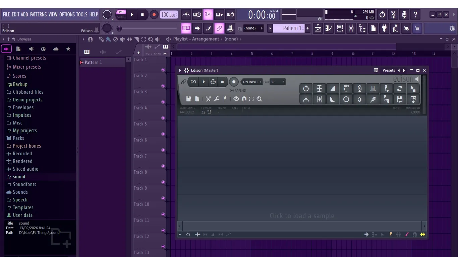Open Edison's RUN script dropdown
Viewport: 458px width, 257px height.
click(x=346, y=88)
